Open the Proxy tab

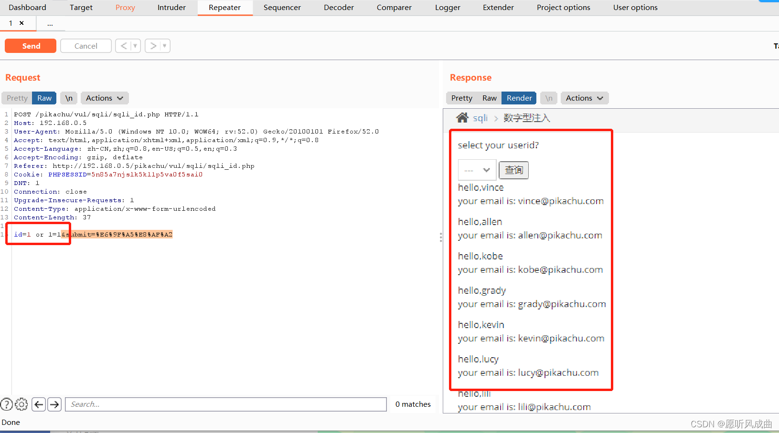point(125,8)
